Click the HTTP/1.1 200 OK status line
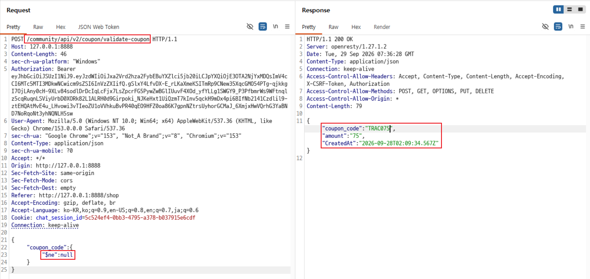The height and width of the screenshot is (279, 590). pyautogui.click(x=330, y=39)
